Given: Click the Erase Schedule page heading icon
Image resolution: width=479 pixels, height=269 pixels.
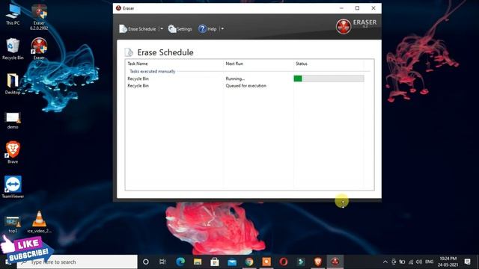Looking at the screenshot, I should (x=129, y=52).
